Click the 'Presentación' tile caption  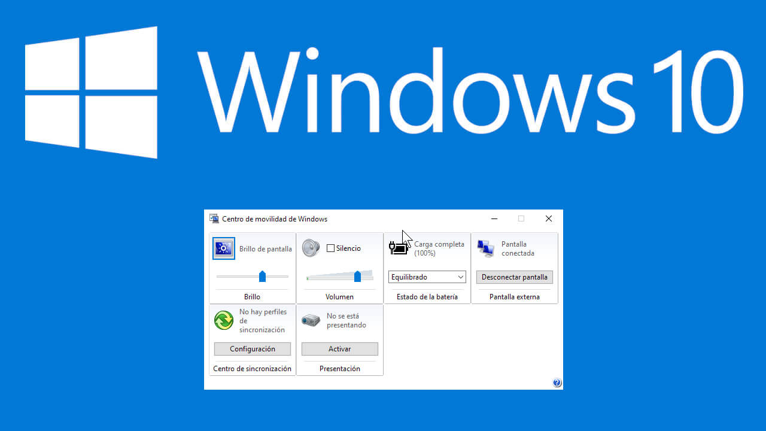(x=340, y=369)
